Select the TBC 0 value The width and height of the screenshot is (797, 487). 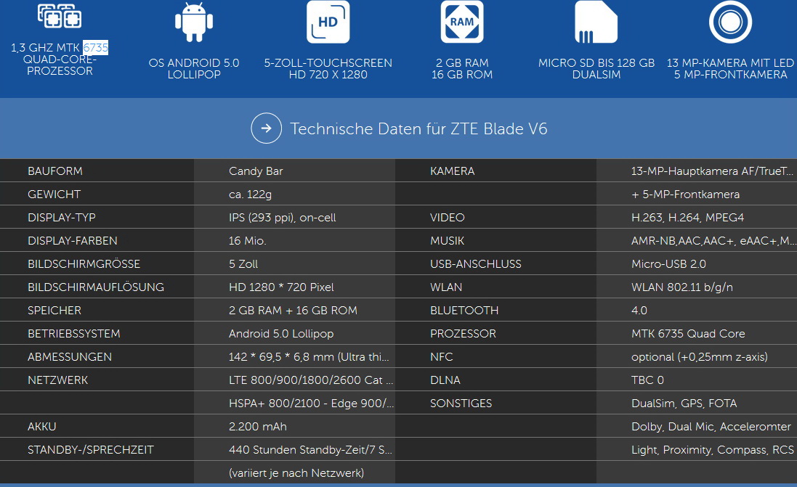[647, 380]
